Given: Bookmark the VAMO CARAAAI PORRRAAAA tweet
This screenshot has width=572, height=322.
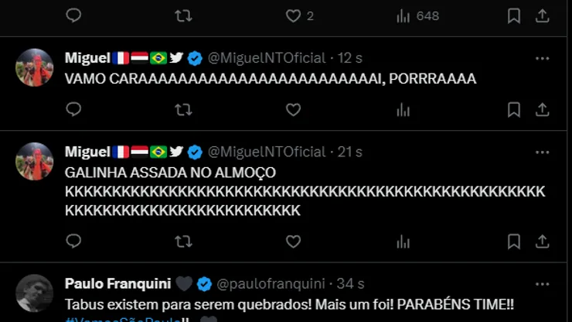Looking at the screenshot, I should pos(513,110).
